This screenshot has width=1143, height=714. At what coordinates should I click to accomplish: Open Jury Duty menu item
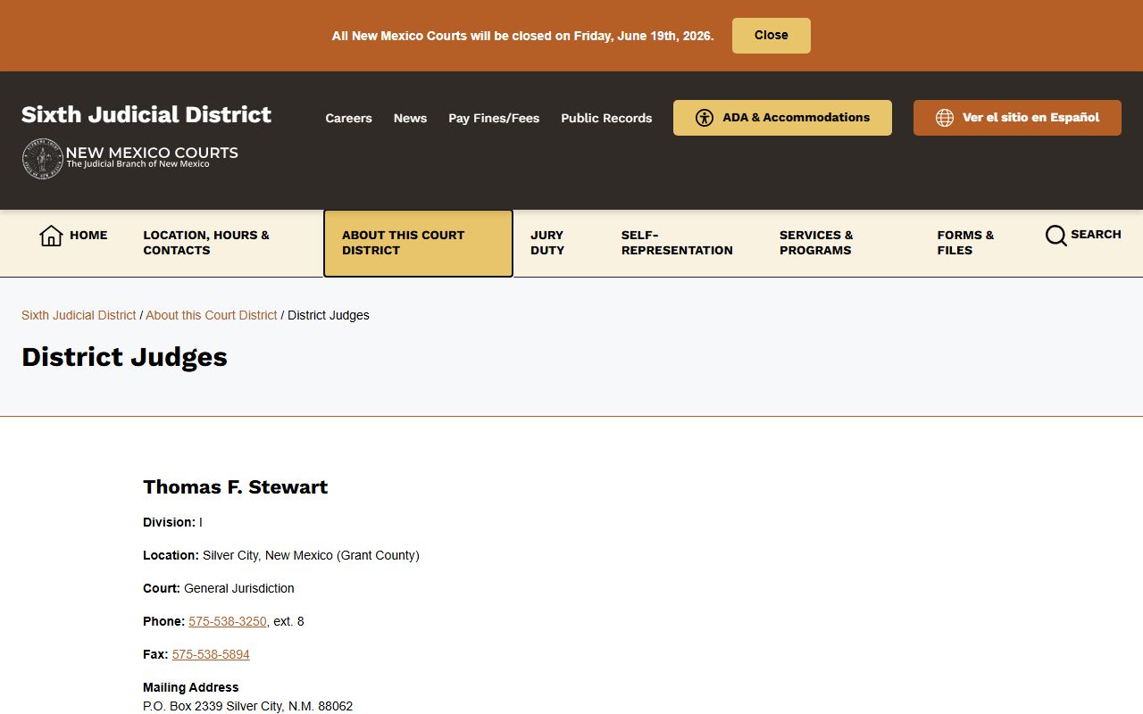tap(547, 243)
